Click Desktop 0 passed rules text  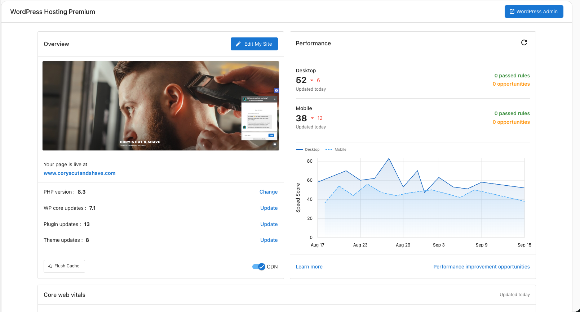pyautogui.click(x=512, y=76)
